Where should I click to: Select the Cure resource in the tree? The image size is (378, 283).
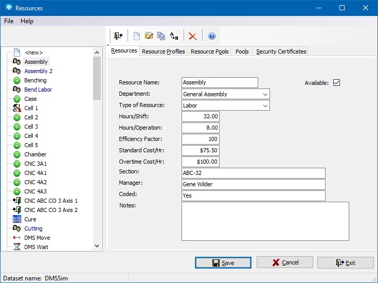click(30, 219)
